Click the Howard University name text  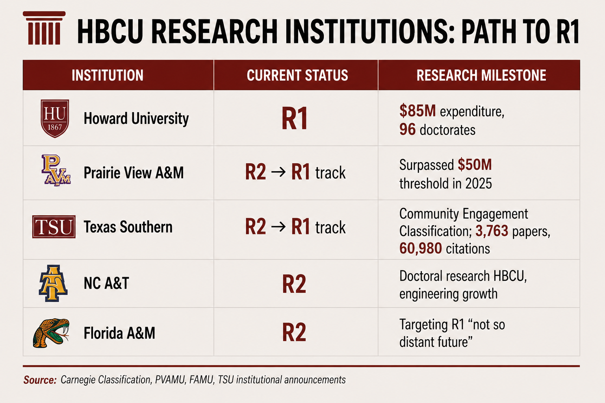136,118
